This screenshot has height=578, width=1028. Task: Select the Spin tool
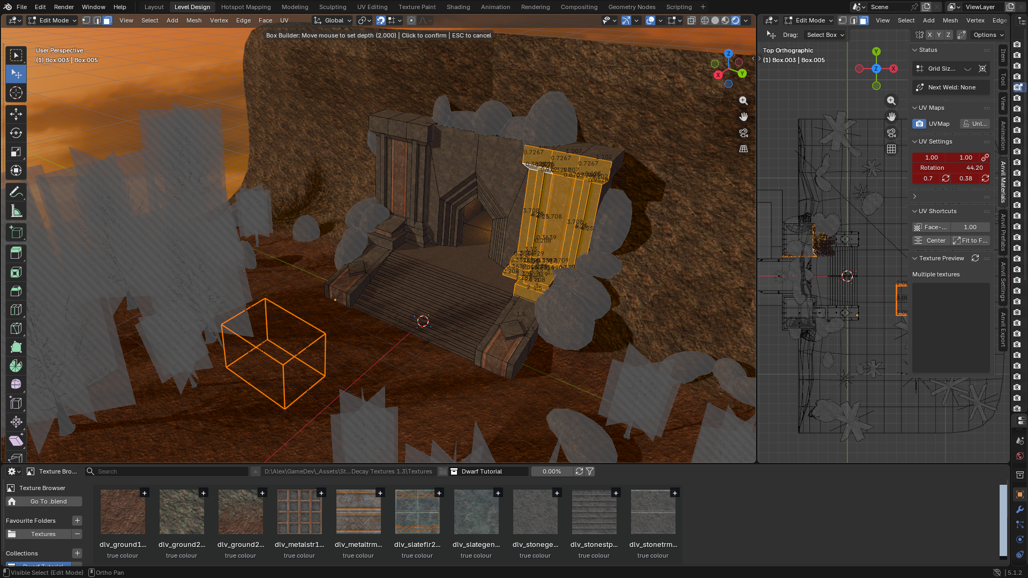pos(16,366)
